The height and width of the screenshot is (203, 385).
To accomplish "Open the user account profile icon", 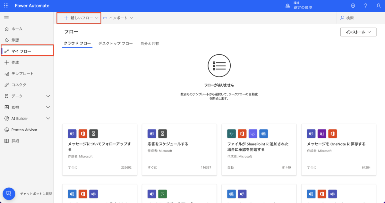I will pyautogui.click(x=379, y=6).
